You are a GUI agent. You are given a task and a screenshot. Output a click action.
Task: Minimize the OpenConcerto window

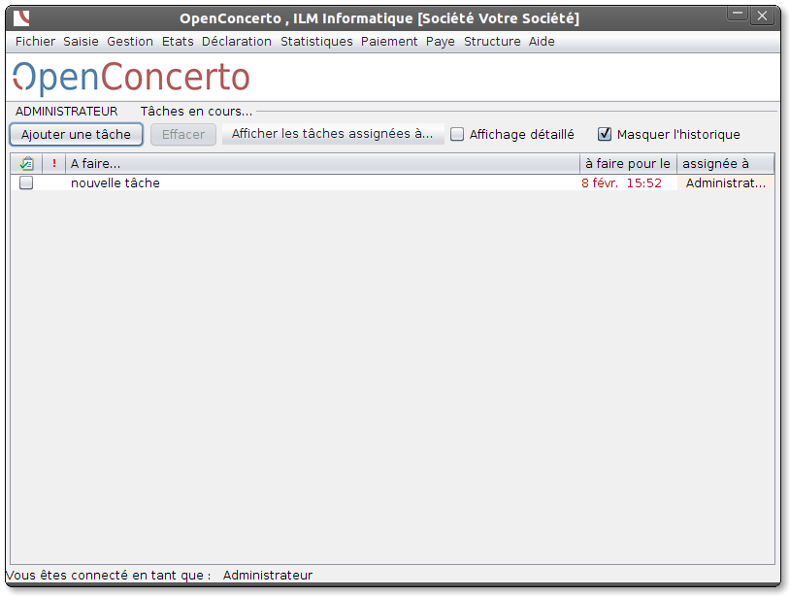737,15
